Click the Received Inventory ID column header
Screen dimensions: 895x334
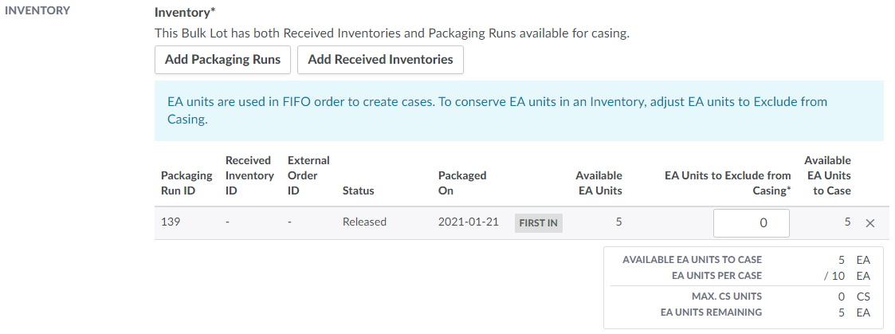(x=249, y=175)
